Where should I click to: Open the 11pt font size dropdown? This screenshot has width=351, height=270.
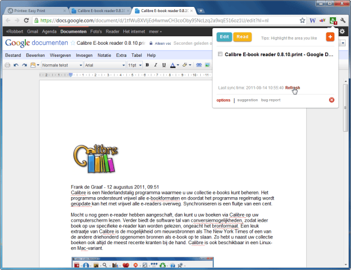pos(135,65)
